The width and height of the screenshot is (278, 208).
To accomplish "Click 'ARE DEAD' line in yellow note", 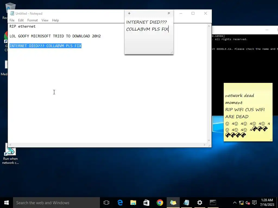I will [237, 116].
